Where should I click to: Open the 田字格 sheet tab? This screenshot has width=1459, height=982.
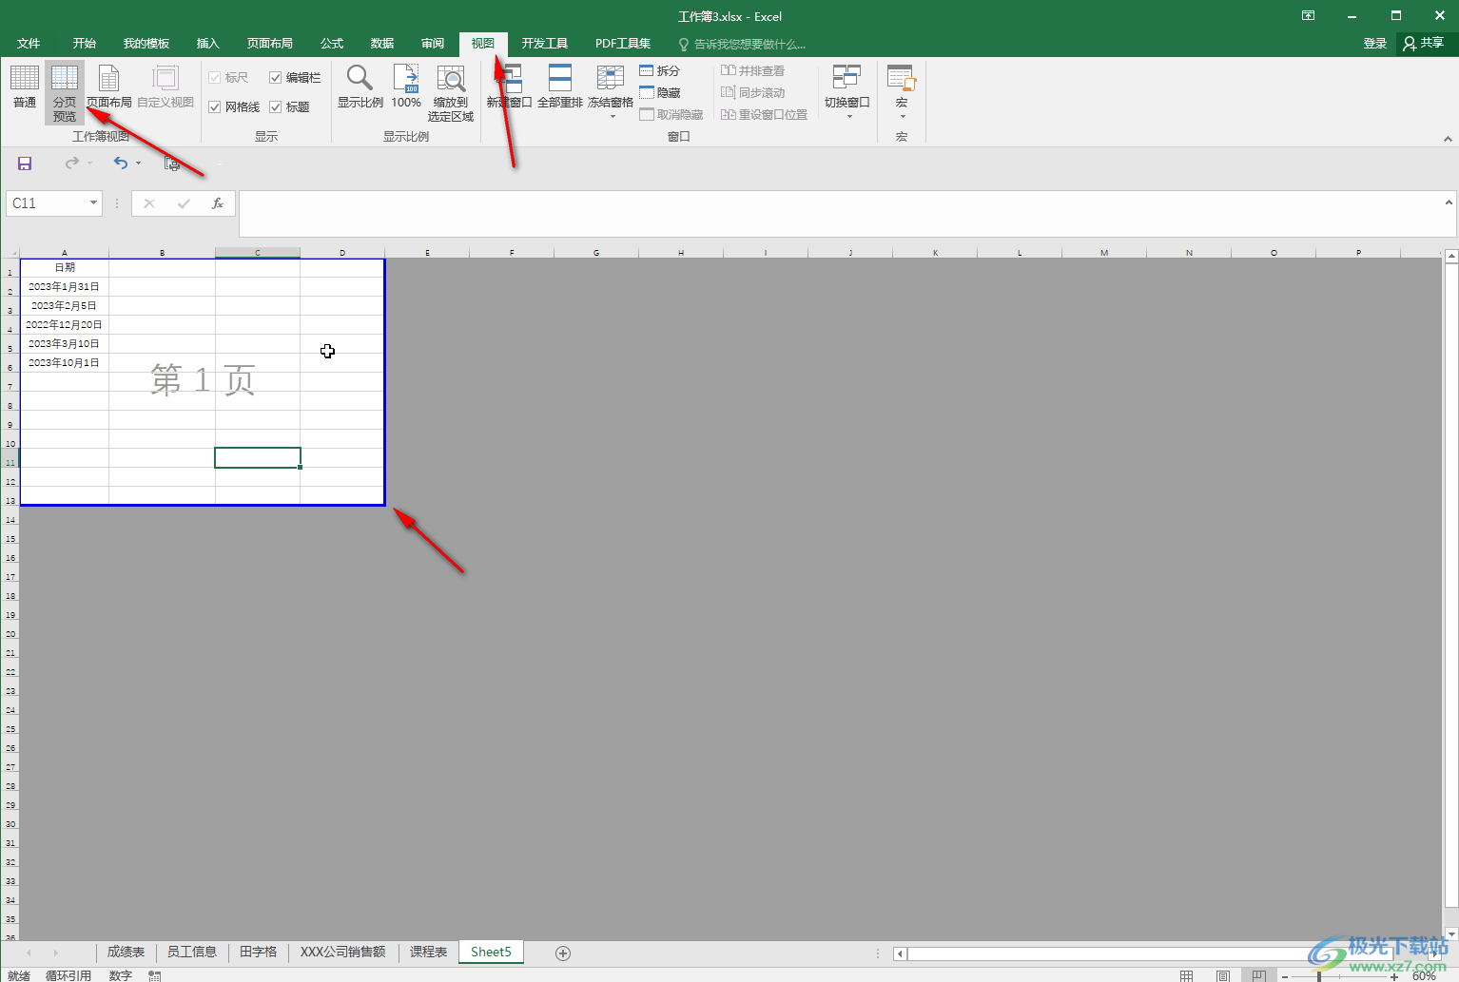pos(259,953)
